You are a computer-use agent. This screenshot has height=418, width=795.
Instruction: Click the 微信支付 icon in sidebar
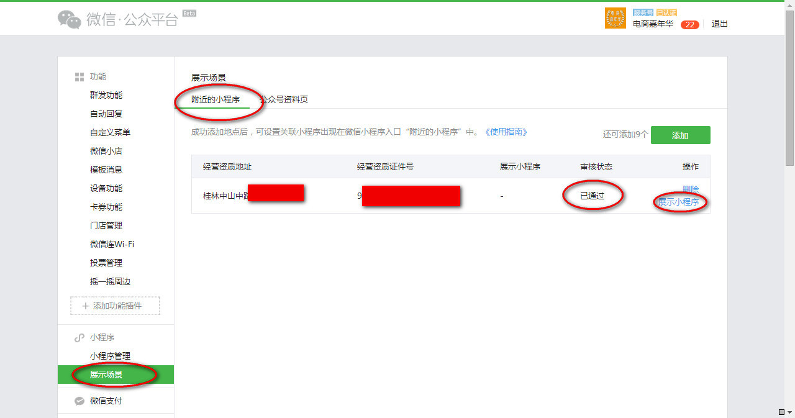(79, 401)
